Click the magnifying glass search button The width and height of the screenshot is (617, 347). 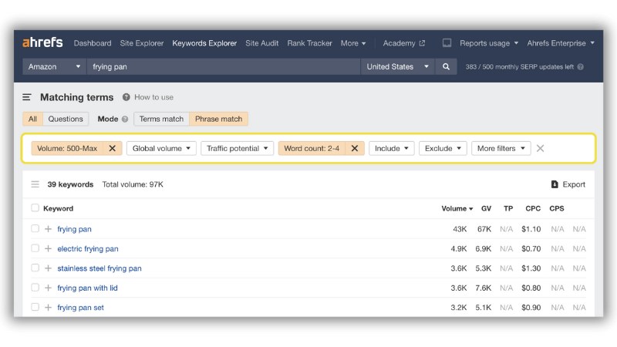[x=446, y=66]
